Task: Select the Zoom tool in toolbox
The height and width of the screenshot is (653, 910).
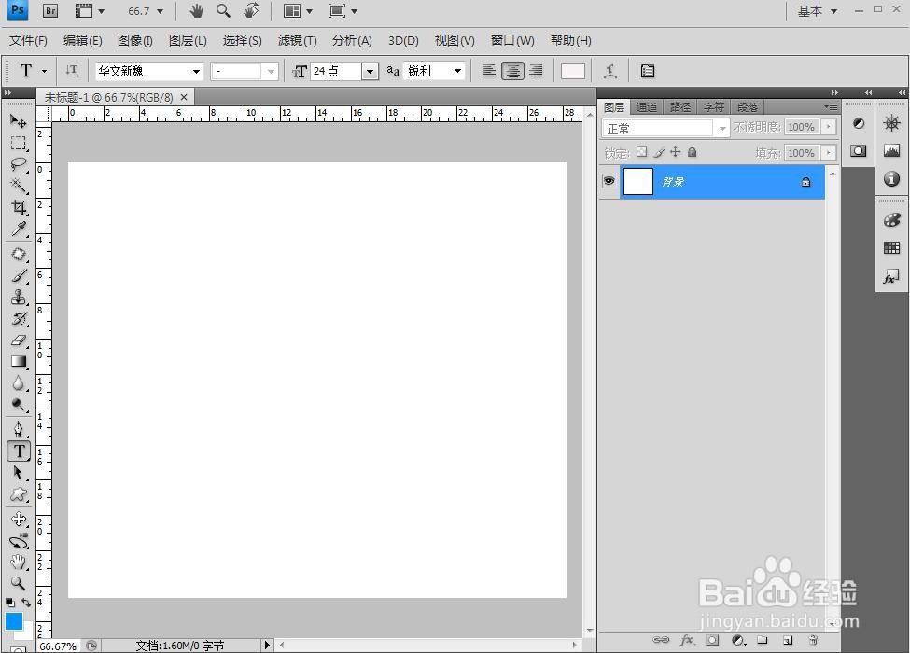Action: click(x=19, y=583)
